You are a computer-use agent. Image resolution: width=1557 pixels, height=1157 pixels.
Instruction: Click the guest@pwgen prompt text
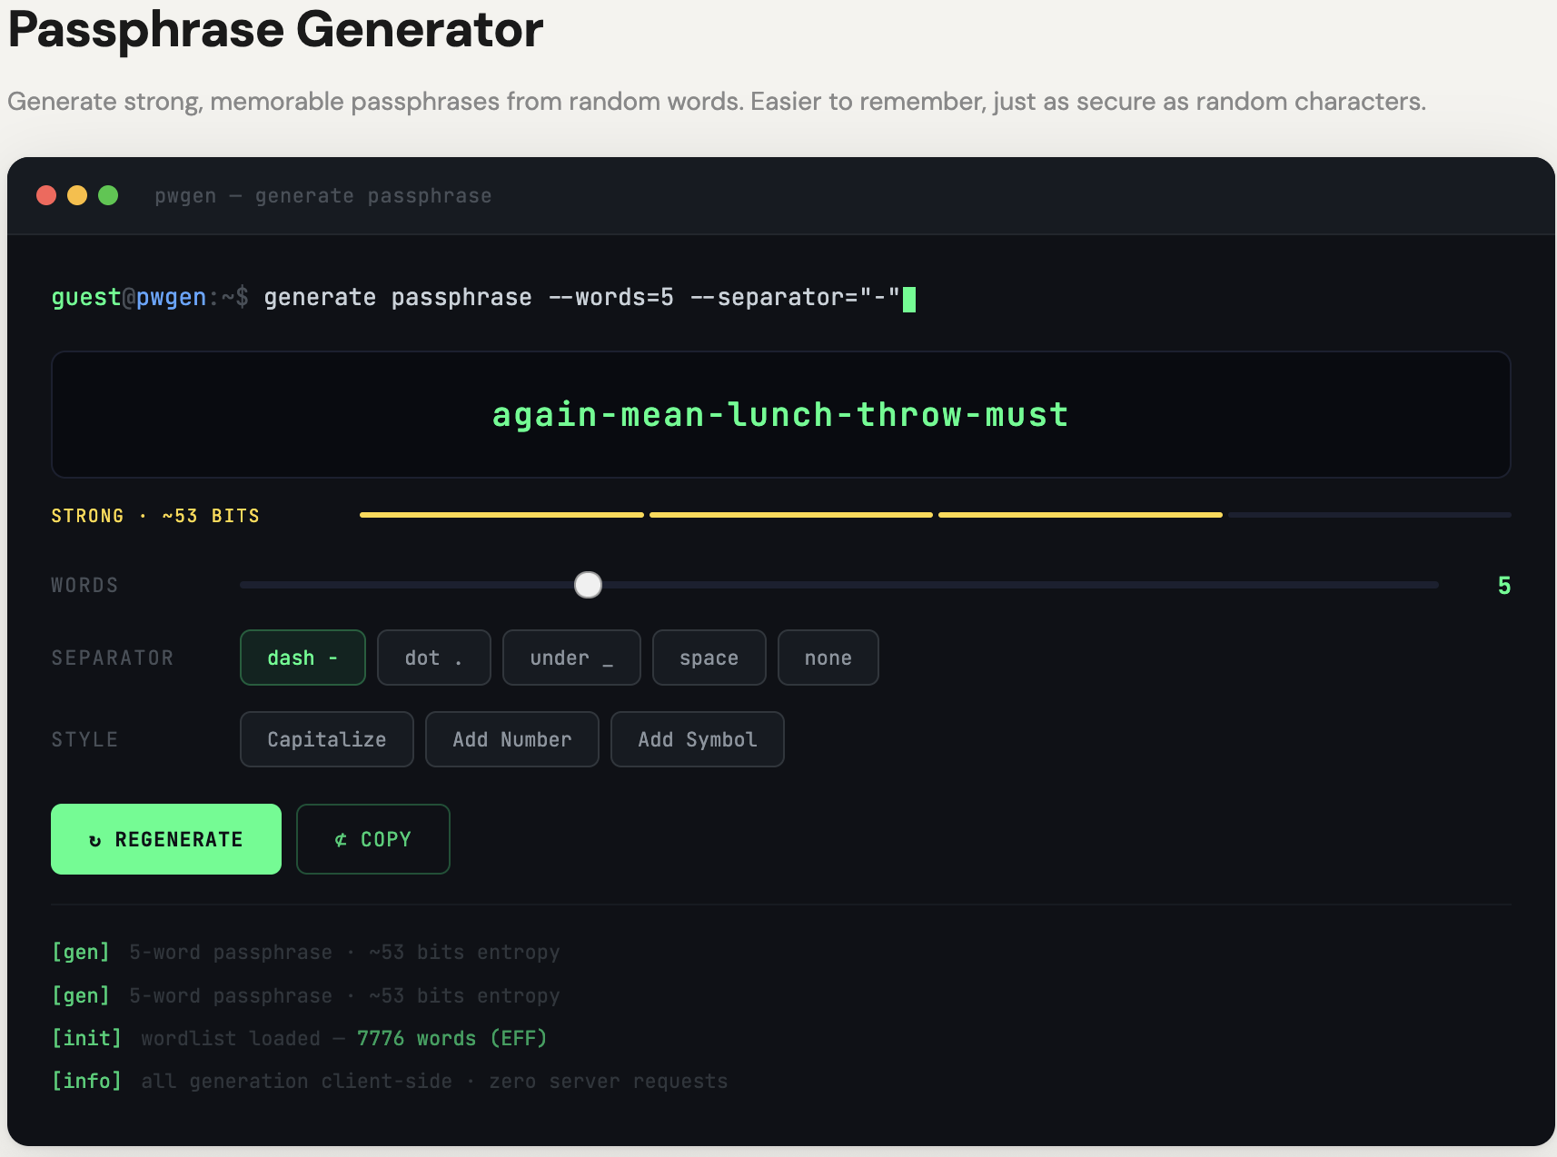click(x=129, y=298)
